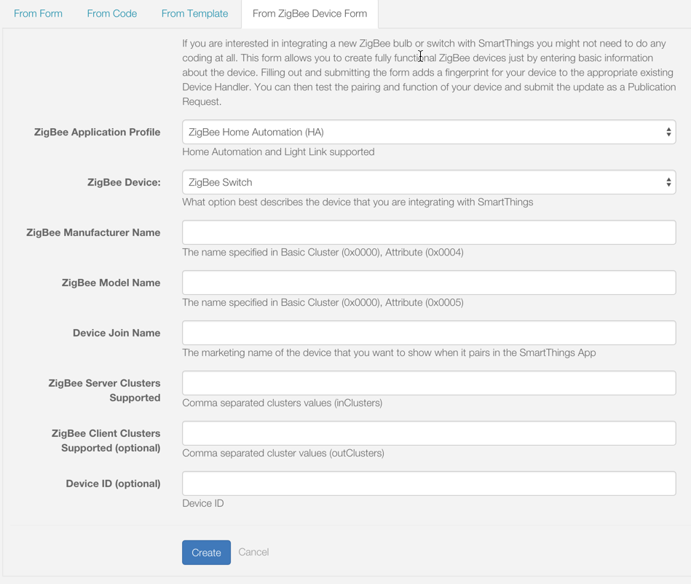Click the ZigBee Model Name label
The width and height of the screenshot is (691, 584).
point(111,283)
